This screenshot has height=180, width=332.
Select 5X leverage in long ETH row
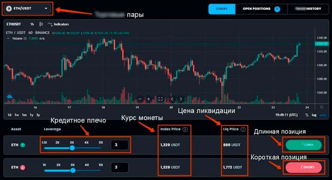pos(101,143)
